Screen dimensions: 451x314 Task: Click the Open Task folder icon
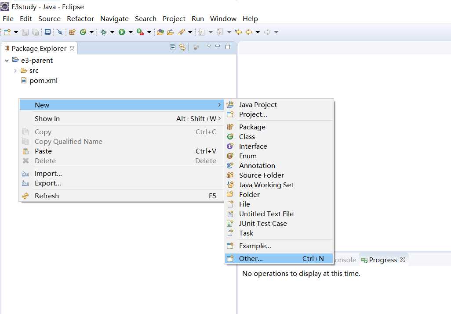(x=170, y=32)
